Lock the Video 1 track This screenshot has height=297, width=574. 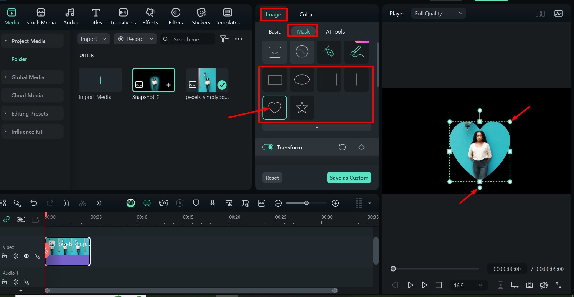point(5,256)
